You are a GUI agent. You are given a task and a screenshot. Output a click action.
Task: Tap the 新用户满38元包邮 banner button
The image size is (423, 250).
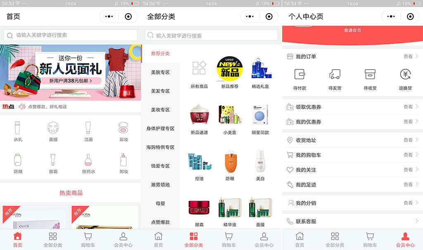[x=70, y=81]
